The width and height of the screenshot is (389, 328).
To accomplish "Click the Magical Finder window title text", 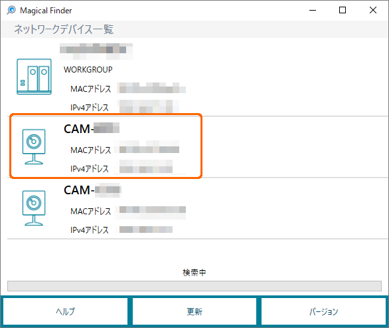I will click(46, 11).
